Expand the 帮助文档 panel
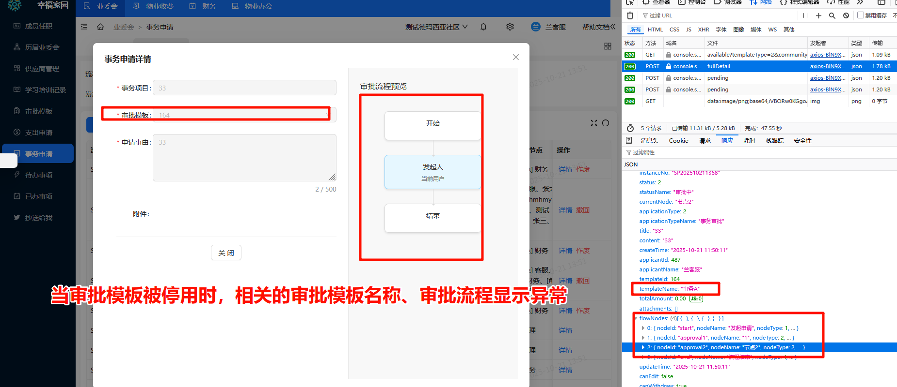The image size is (897, 387). 599,27
